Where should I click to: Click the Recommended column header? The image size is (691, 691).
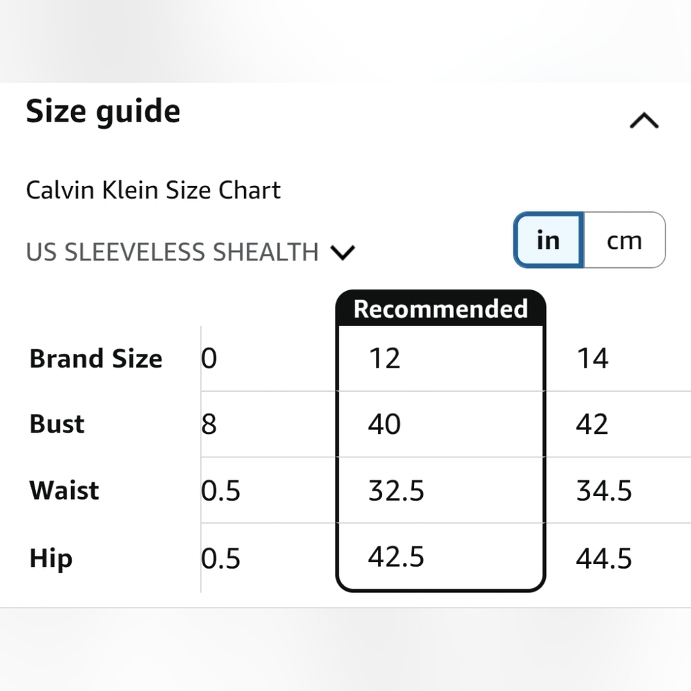(x=440, y=309)
